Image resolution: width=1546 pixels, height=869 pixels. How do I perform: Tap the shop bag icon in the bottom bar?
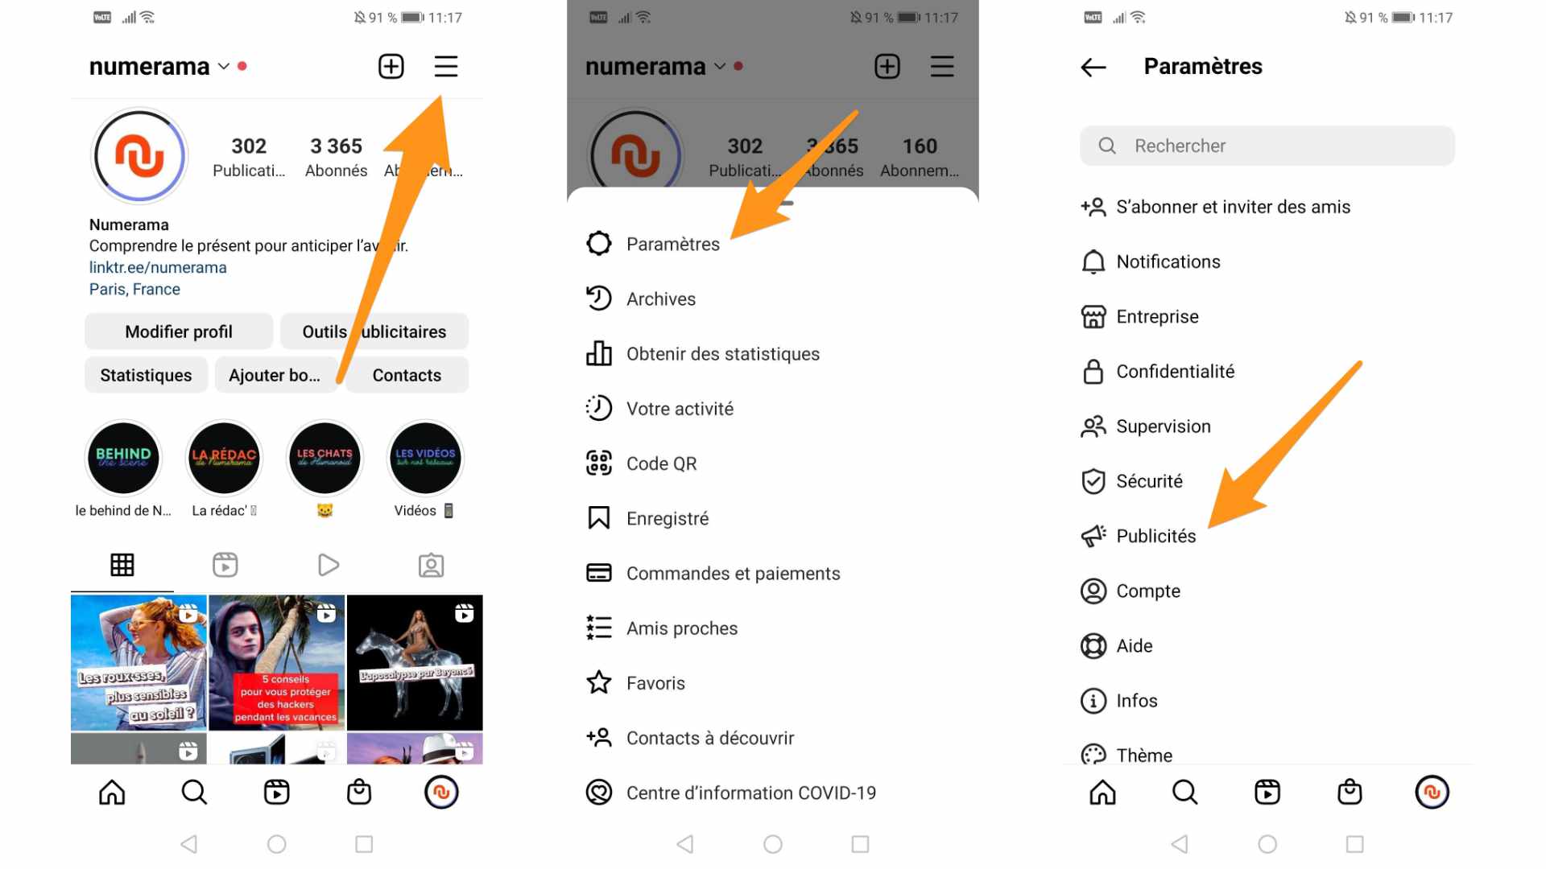click(359, 793)
